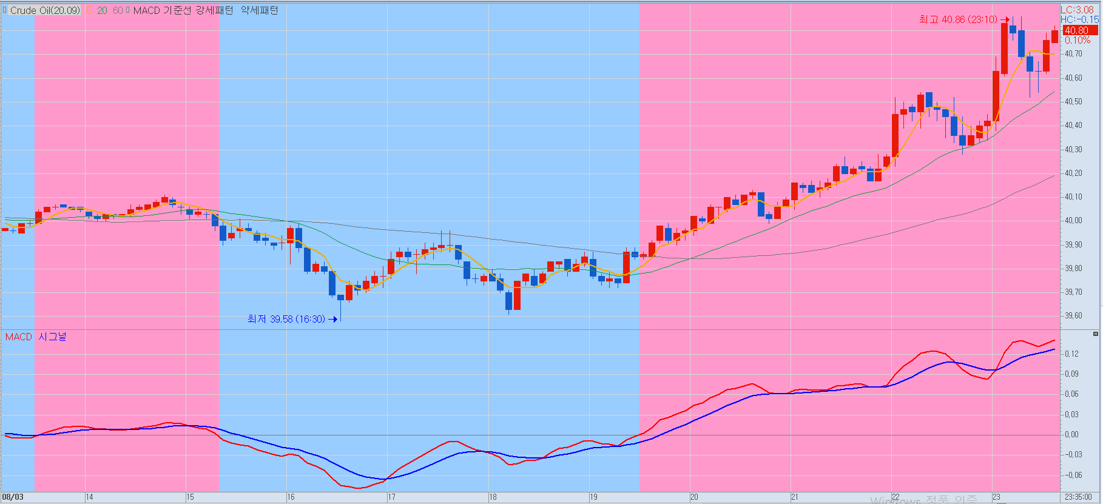Click the 약세패턴 legend label
The width and height of the screenshot is (1103, 504).
[x=259, y=10]
